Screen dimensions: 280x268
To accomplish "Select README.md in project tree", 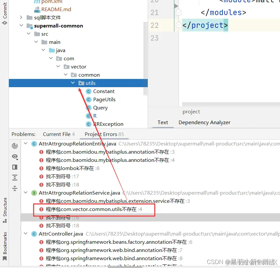I will [56, 9].
